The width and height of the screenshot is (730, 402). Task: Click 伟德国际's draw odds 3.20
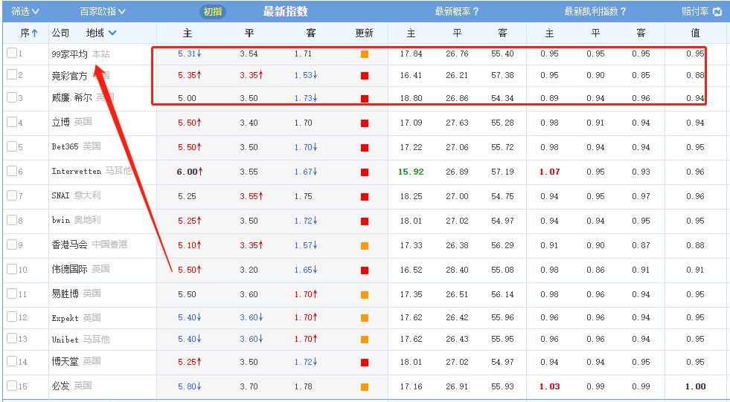point(249,270)
